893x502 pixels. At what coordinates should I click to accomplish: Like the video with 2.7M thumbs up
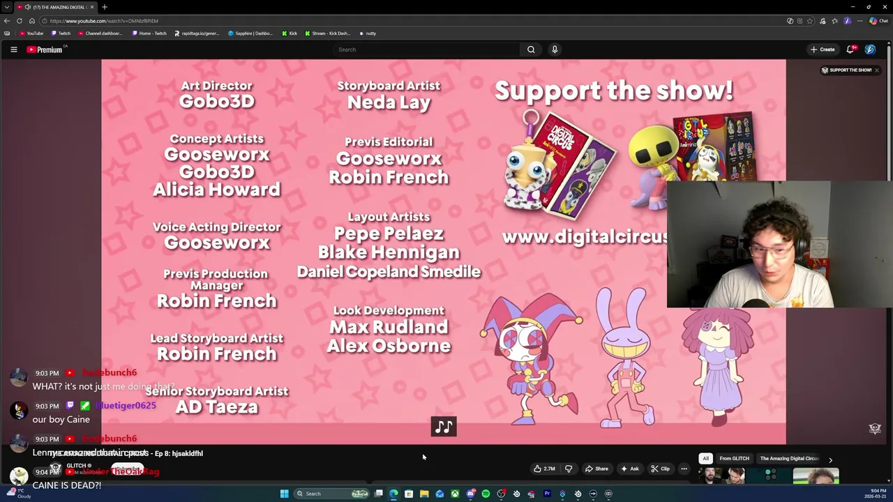pyautogui.click(x=544, y=469)
